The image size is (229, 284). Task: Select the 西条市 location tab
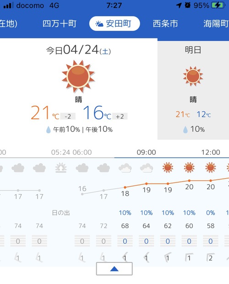(165, 23)
